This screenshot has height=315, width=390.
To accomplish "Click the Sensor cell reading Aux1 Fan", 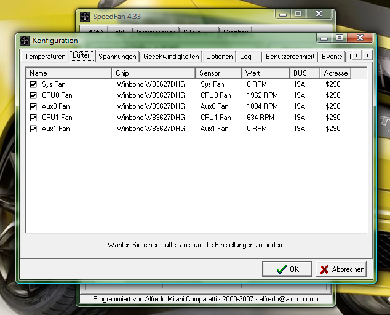I will point(215,129).
